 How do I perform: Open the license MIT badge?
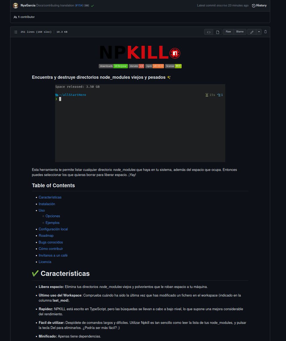[173, 66]
